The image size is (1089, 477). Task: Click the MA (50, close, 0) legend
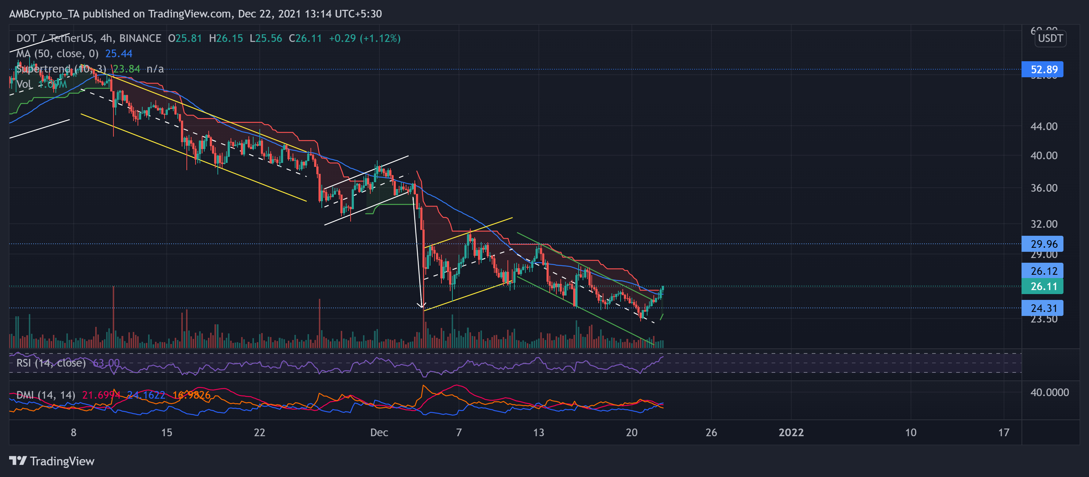pos(57,54)
